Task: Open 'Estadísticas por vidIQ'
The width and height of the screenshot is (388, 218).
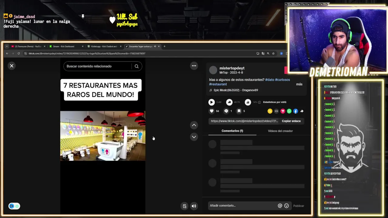Action: point(275,102)
